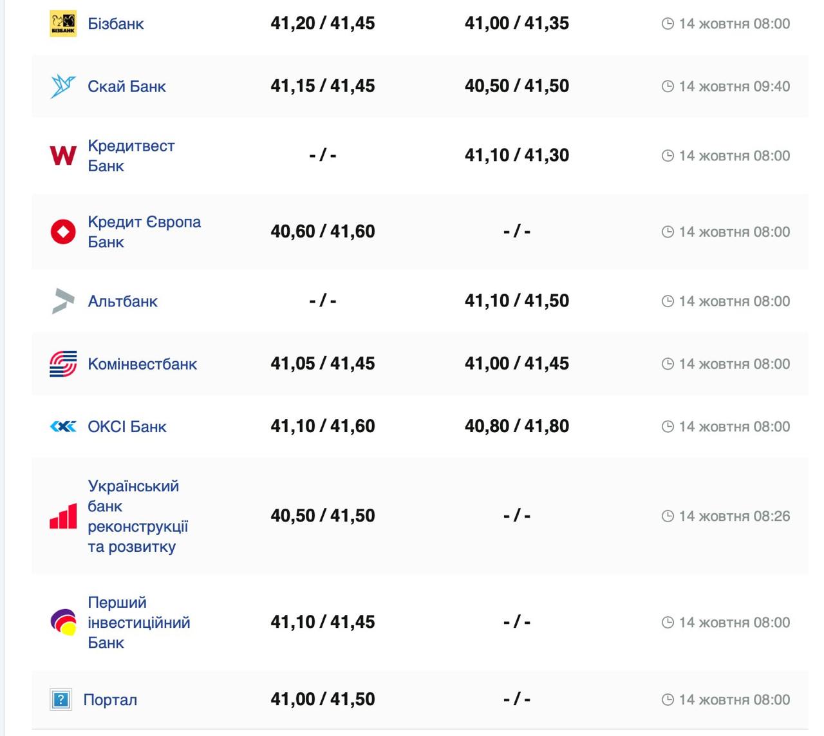
Task: Click the Бізбанк logo icon
Action: tap(63, 24)
